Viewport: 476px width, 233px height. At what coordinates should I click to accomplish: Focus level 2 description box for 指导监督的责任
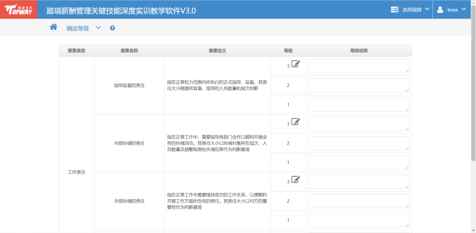click(x=358, y=85)
